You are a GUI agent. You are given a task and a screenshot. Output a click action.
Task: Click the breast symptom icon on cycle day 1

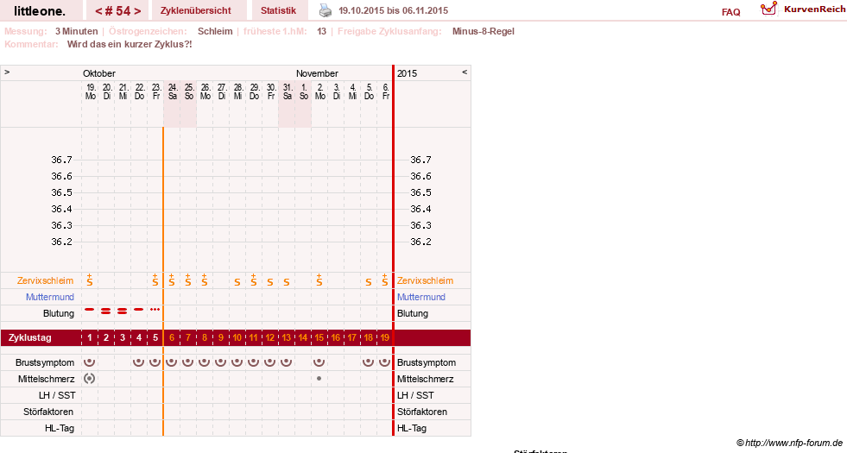point(90,362)
